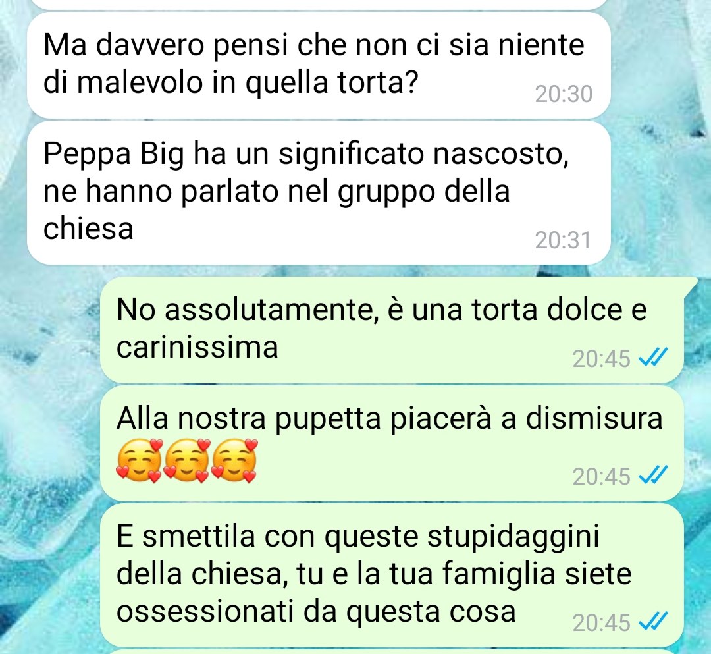
Task: Tap the 20:45 timestamp on the 'ossessionati' message
Action: pyautogui.click(x=601, y=622)
